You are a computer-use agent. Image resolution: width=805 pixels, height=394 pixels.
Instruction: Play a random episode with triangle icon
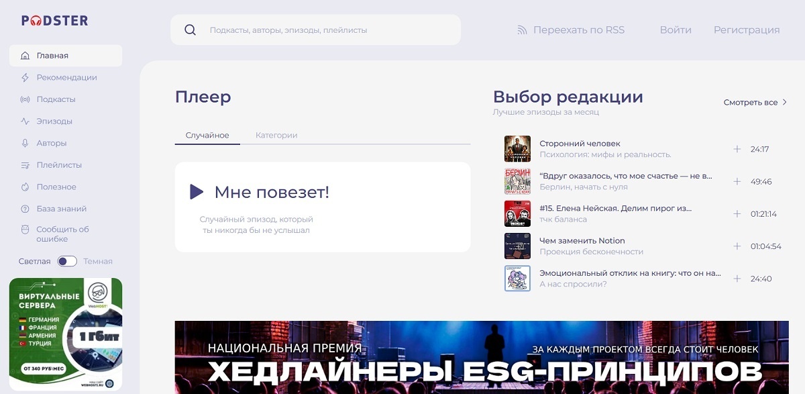tap(197, 192)
